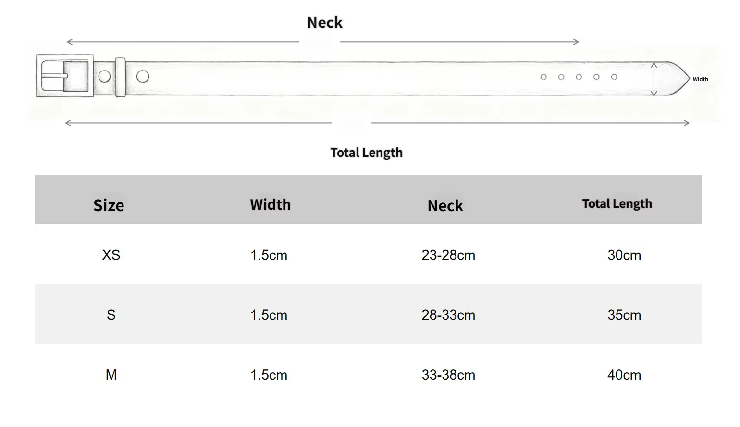Click the 23-28cm neck measurement
The width and height of the screenshot is (740, 427).
coord(448,255)
